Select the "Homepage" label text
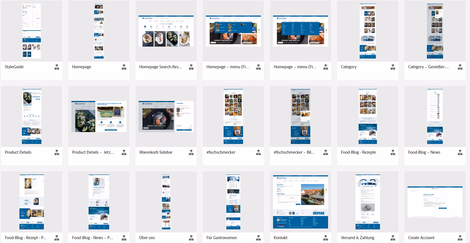This screenshot has height=243, width=470. 81,67
